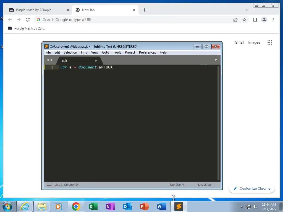Open Outlook from the taskbar

pyautogui.click(x=127, y=206)
